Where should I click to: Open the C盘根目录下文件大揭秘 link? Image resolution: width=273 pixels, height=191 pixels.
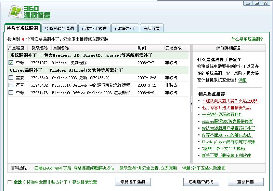pyautogui.click(x=223, y=149)
